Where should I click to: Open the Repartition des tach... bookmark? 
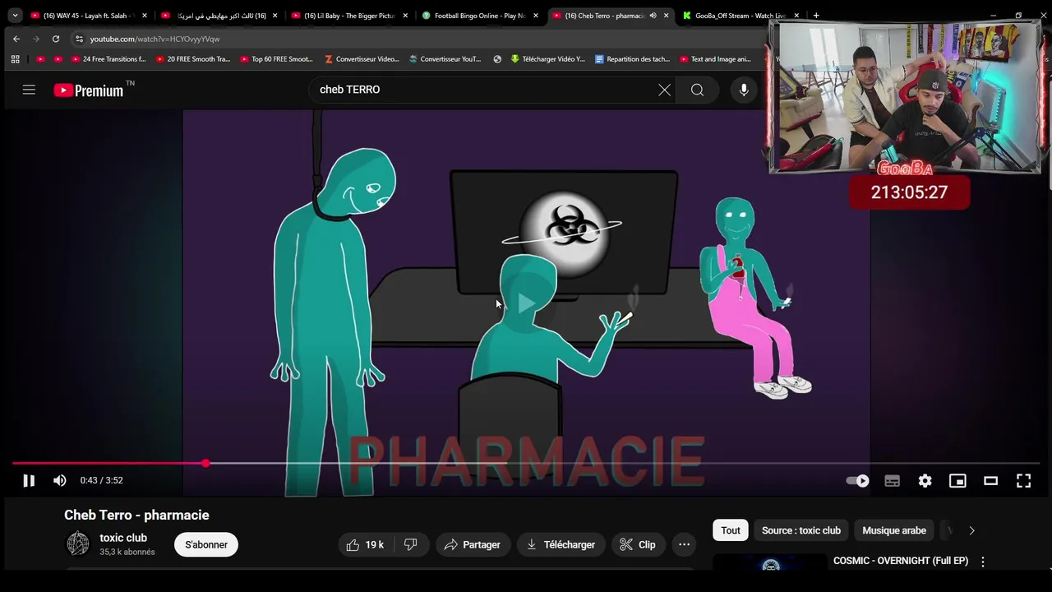[632, 59]
